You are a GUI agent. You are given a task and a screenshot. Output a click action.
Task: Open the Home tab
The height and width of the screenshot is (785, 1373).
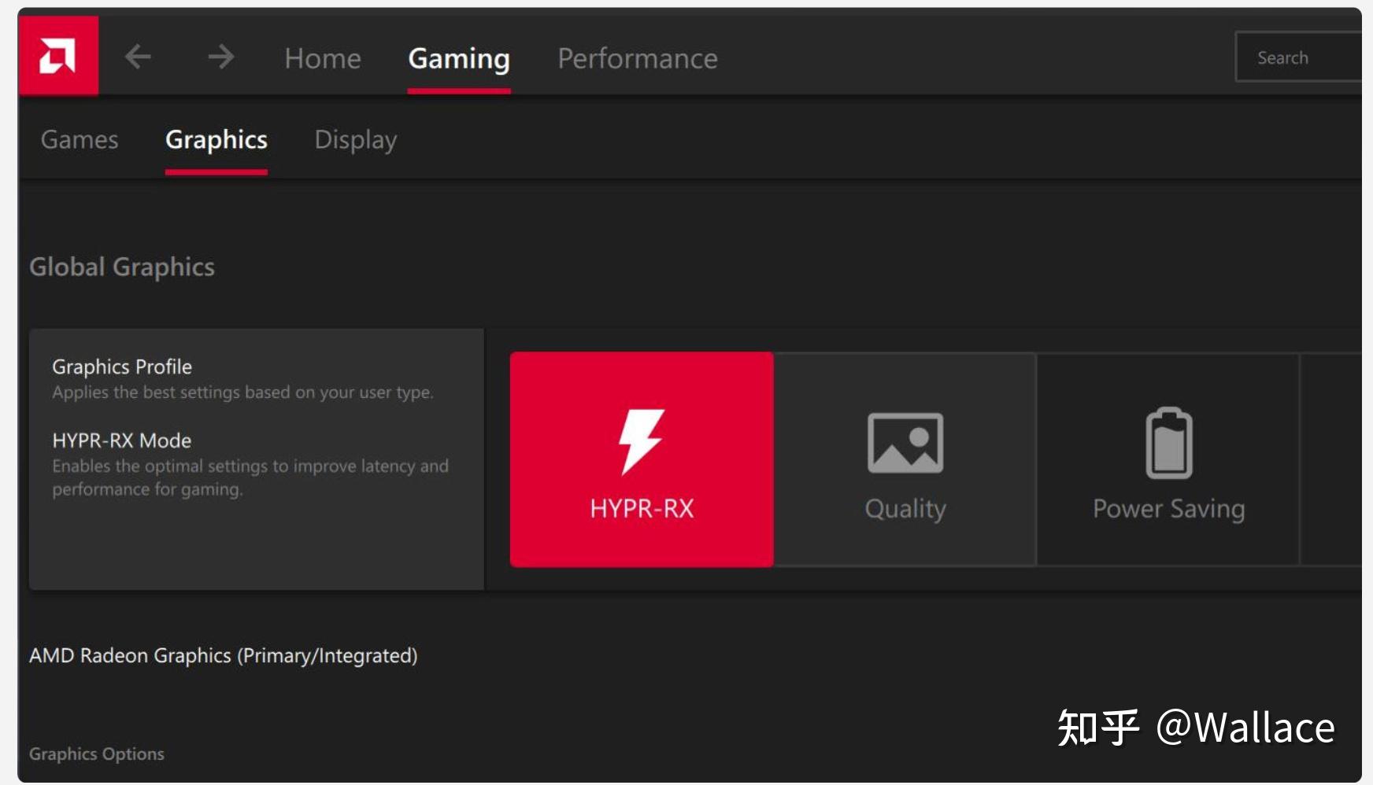(x=323, y=58)
